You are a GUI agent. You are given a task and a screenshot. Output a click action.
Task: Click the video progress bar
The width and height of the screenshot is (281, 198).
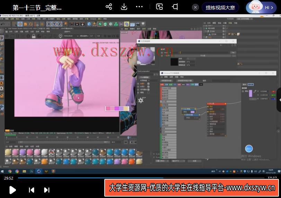(141, 178)
